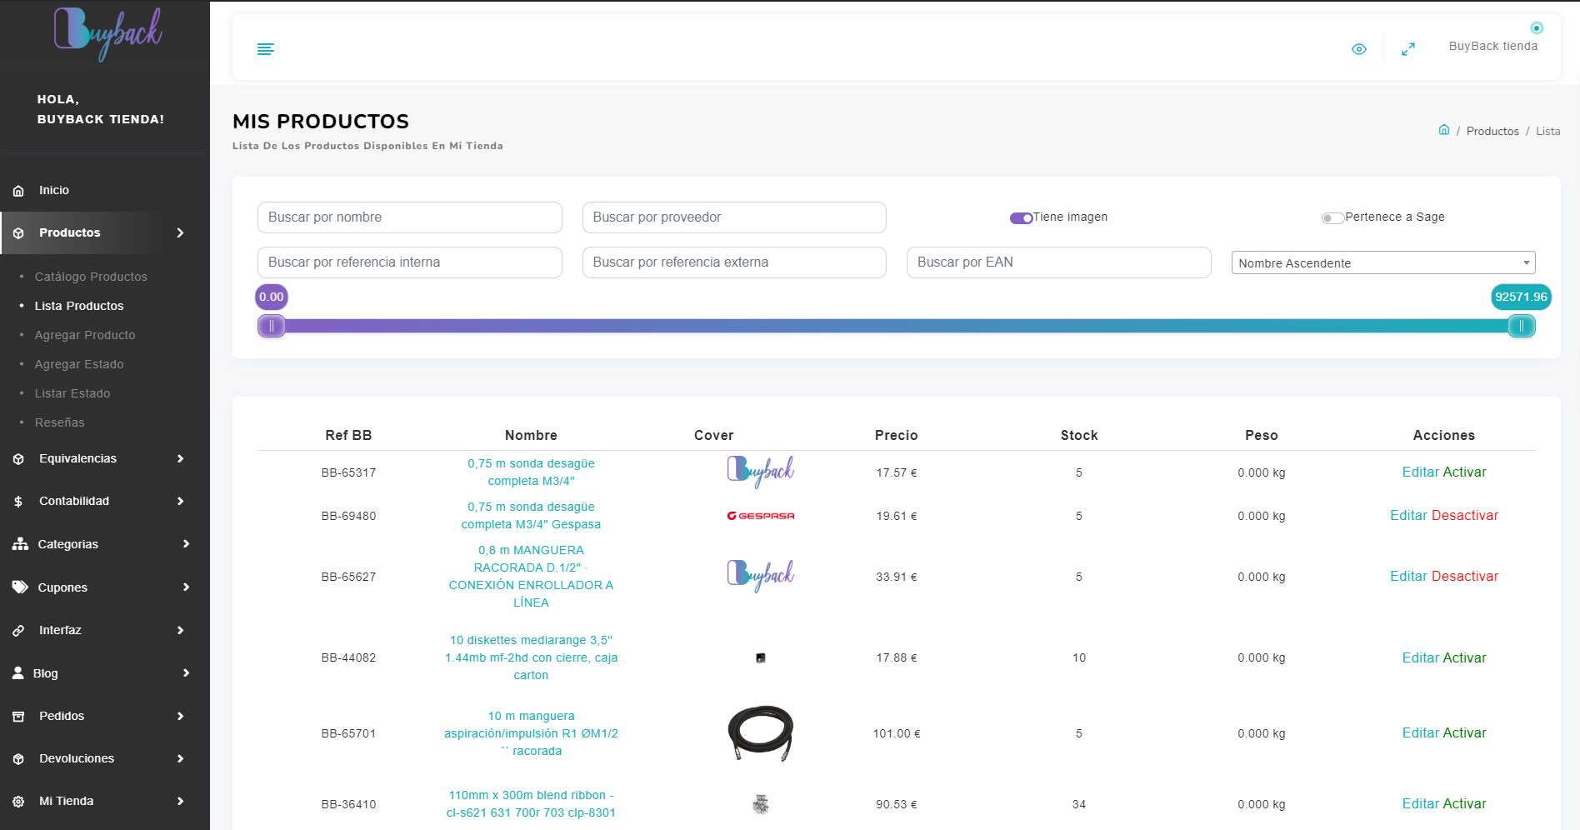Select the Inicio home icon in the sidebar

[x=18, y=190]
